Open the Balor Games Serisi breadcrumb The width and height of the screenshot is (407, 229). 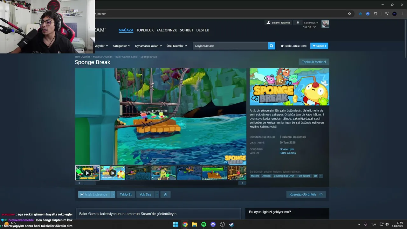[127, 57]
